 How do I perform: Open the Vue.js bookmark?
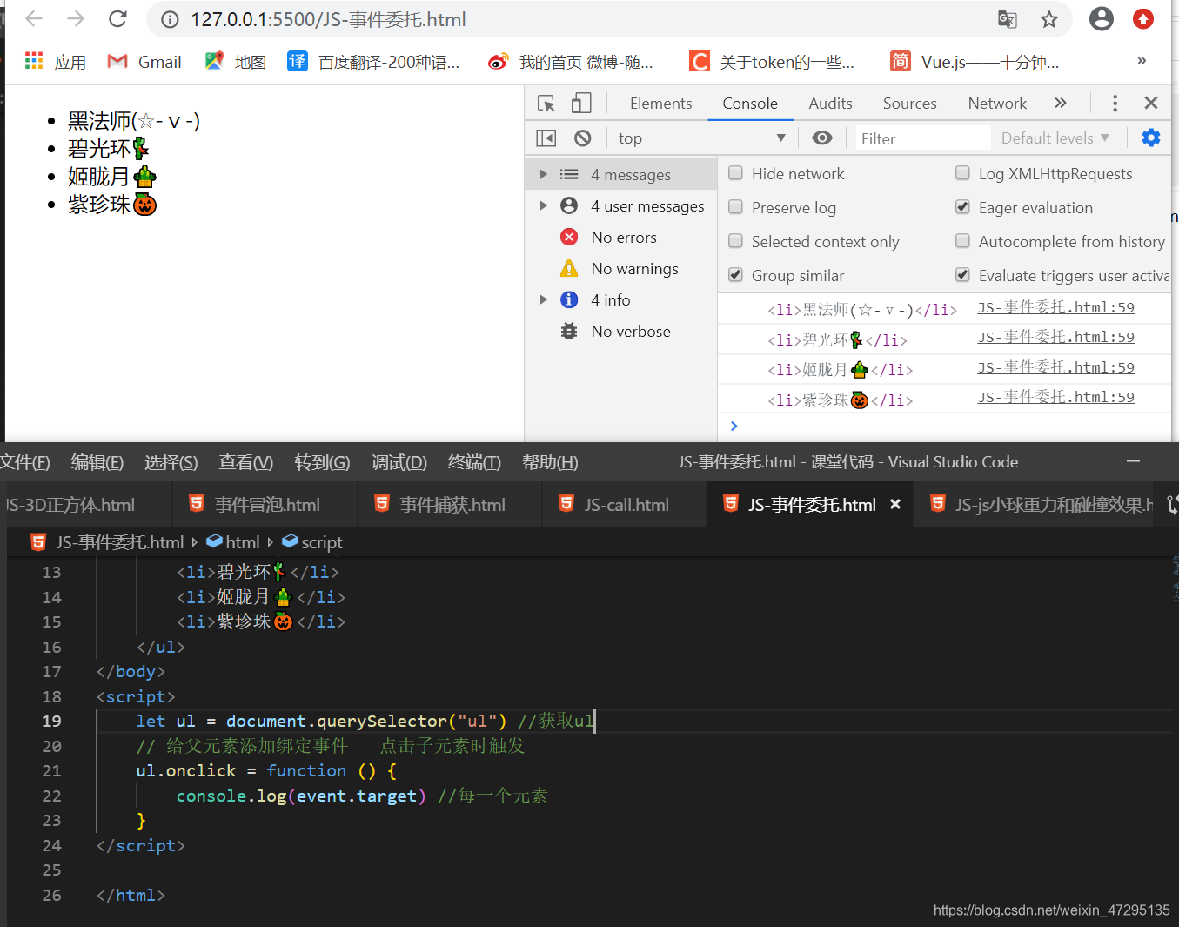(975, 62)
